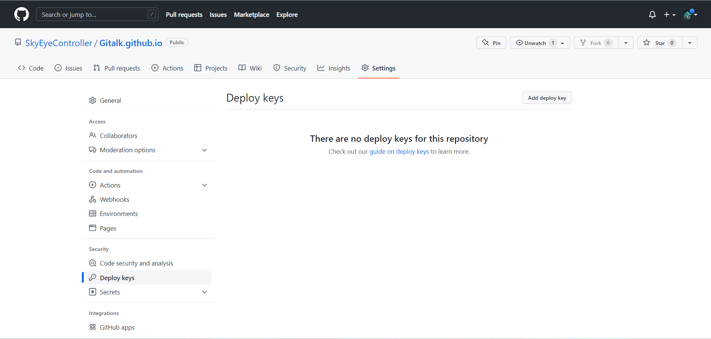The height and width of the screenshot is (339, 711).
Task: Open the guide on deploy keys link
Action: point(399,151)
